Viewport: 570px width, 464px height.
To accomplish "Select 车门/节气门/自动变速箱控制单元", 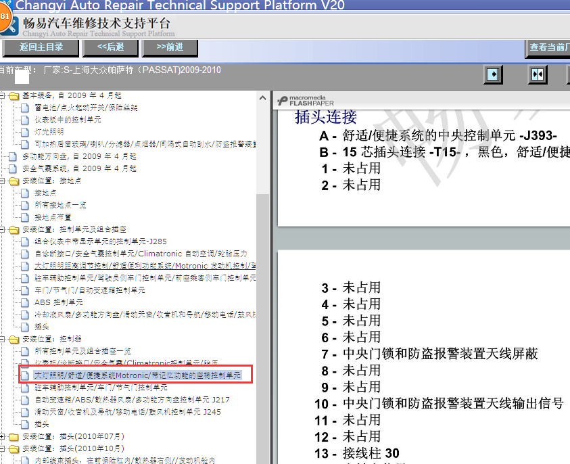I will (x=90, y=290).
